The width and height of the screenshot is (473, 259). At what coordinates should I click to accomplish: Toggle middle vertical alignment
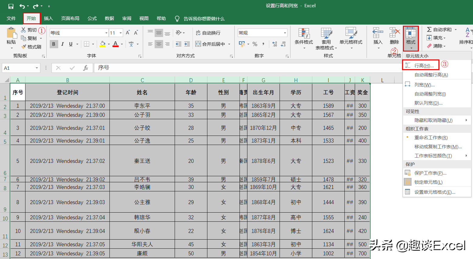pyautogui.click(x=159, y=33)
